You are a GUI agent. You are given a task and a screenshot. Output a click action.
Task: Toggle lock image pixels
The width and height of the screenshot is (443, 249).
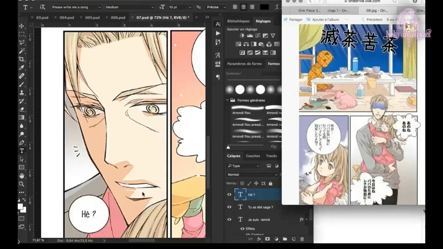click(249, 183)
